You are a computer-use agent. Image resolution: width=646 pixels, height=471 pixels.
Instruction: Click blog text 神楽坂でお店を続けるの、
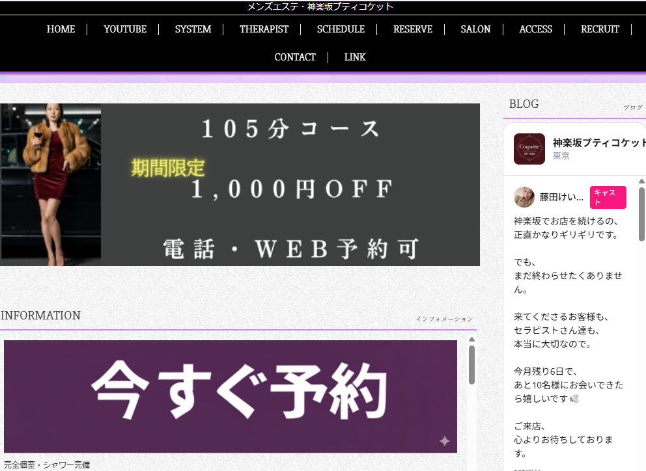pos(566,221)
